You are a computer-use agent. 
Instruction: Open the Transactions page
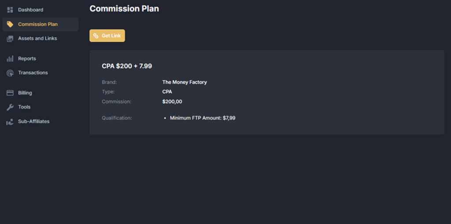33,73
